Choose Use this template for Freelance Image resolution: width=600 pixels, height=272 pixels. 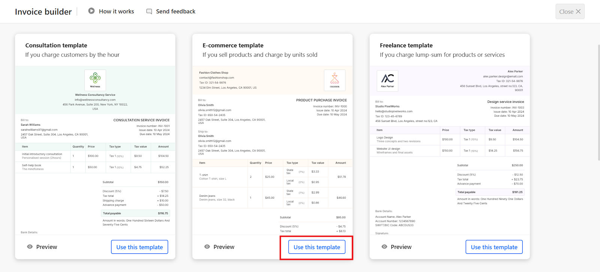point(494,247)
